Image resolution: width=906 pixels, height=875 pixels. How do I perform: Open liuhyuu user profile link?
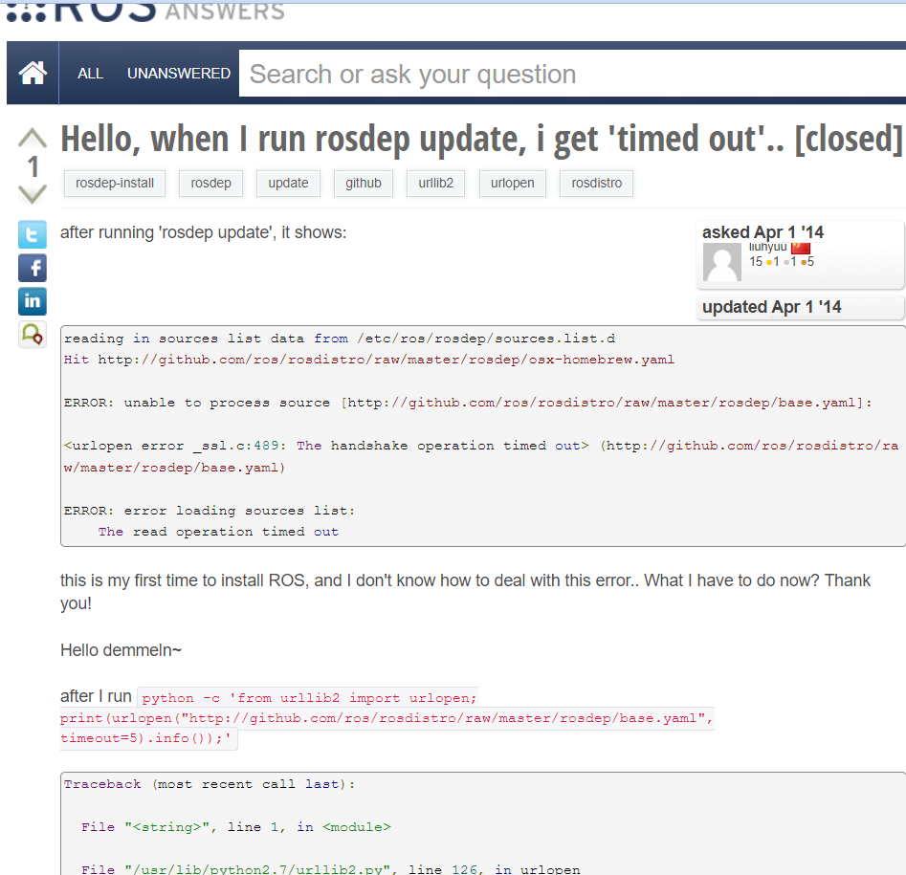tap(767, 247)
